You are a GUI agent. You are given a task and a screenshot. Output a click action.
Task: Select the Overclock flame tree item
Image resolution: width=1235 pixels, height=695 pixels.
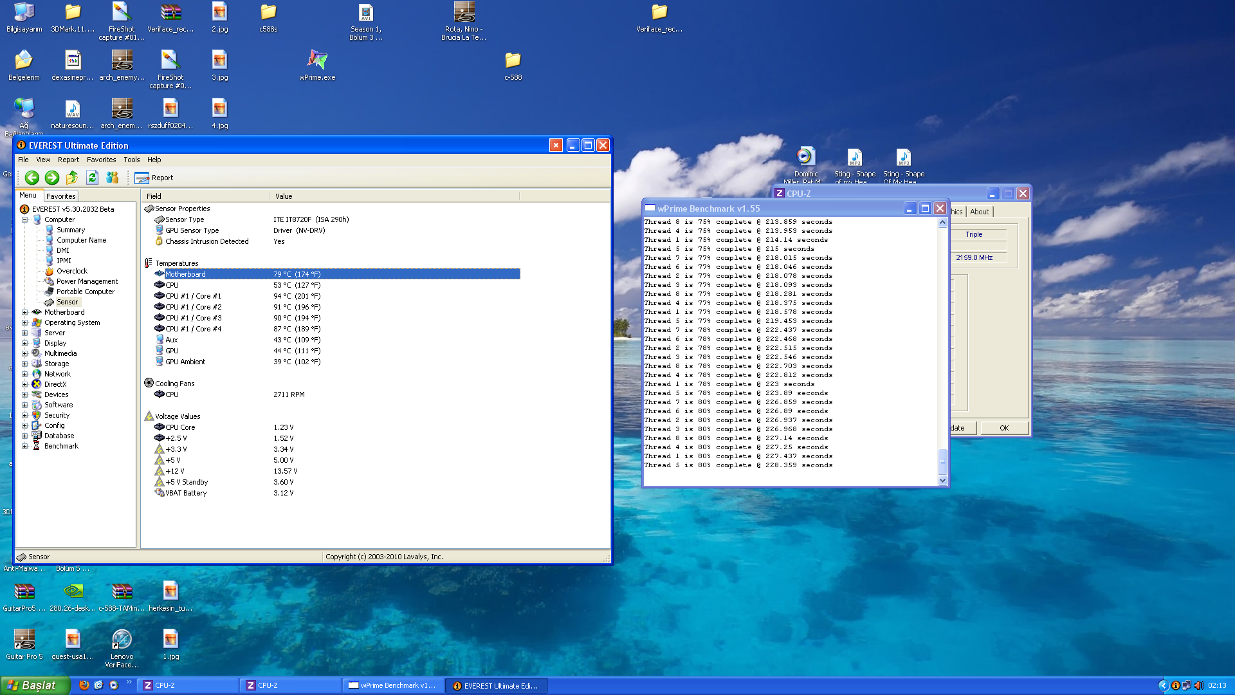[x=71, y=271]
